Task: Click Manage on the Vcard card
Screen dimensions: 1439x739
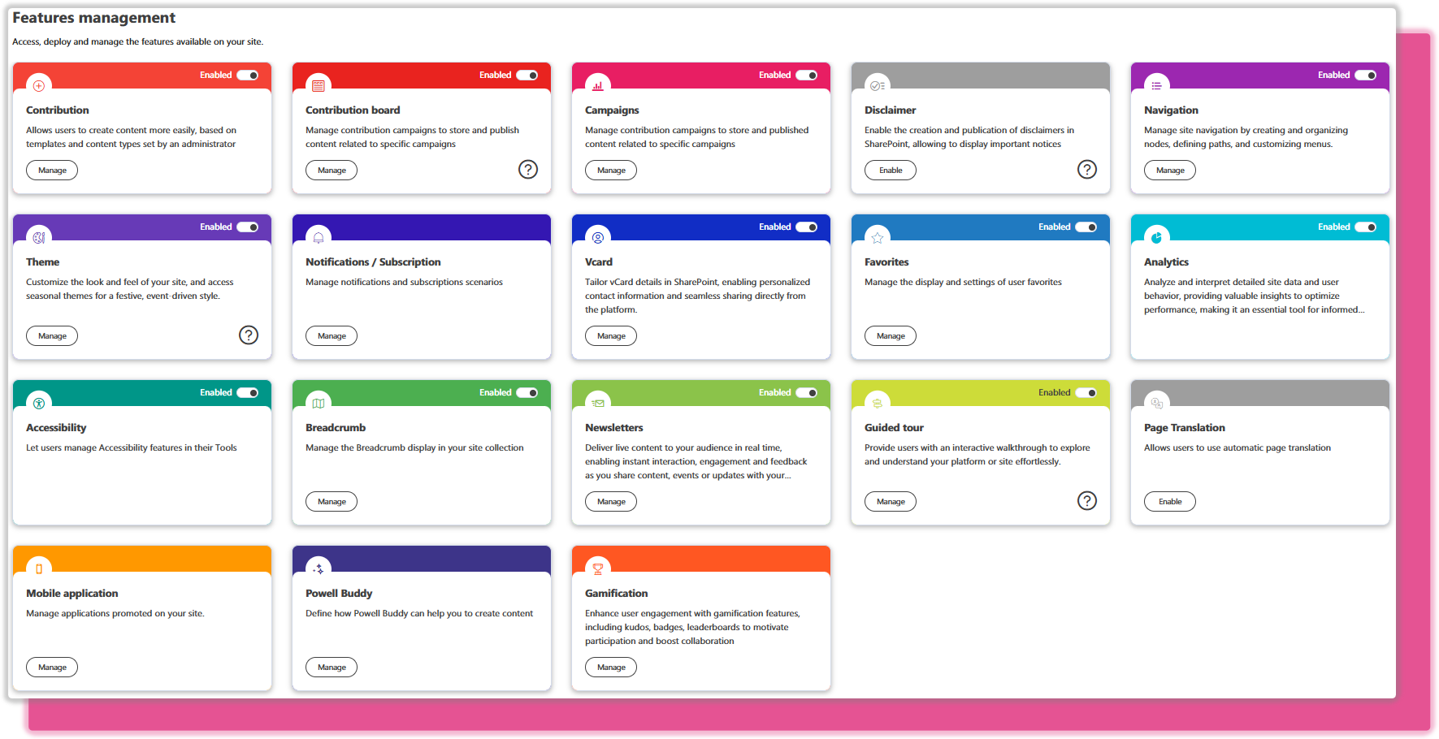Action: pos(611,335)
